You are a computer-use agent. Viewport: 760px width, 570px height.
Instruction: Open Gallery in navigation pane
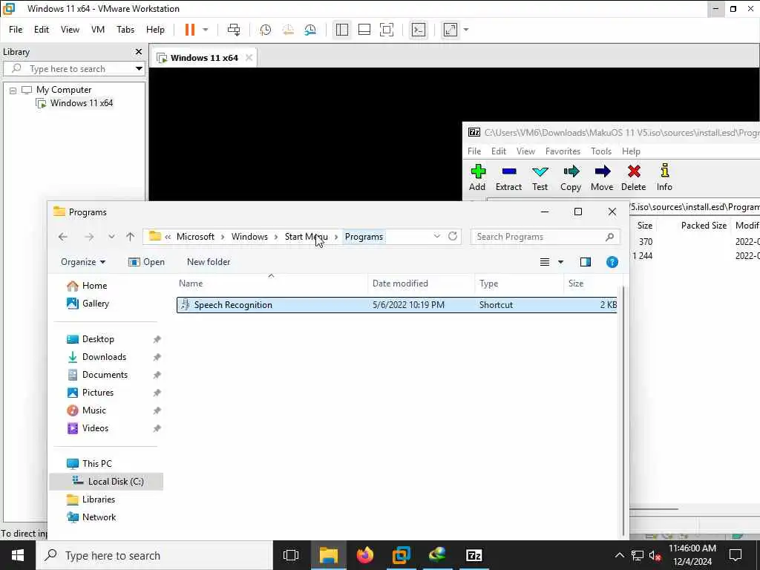pyautogui.click(x=96, y=304)
